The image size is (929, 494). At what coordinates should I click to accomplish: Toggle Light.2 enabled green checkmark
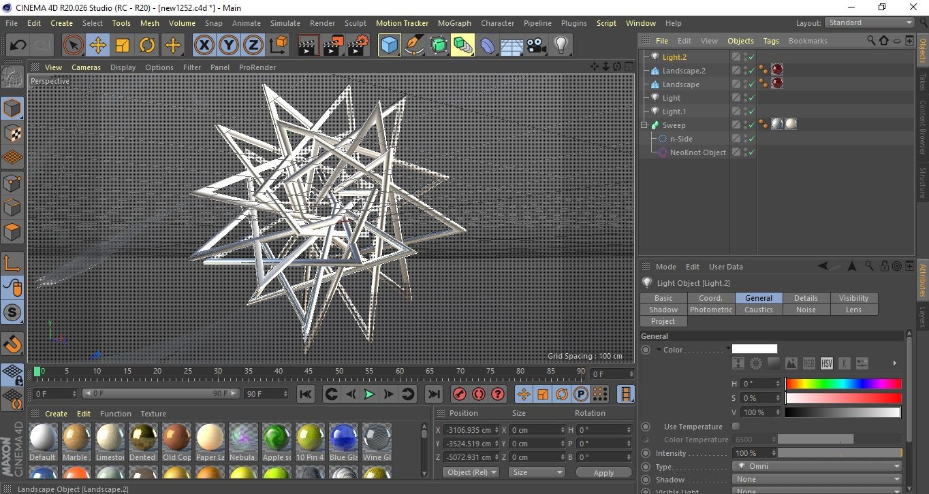click(751, 57)
